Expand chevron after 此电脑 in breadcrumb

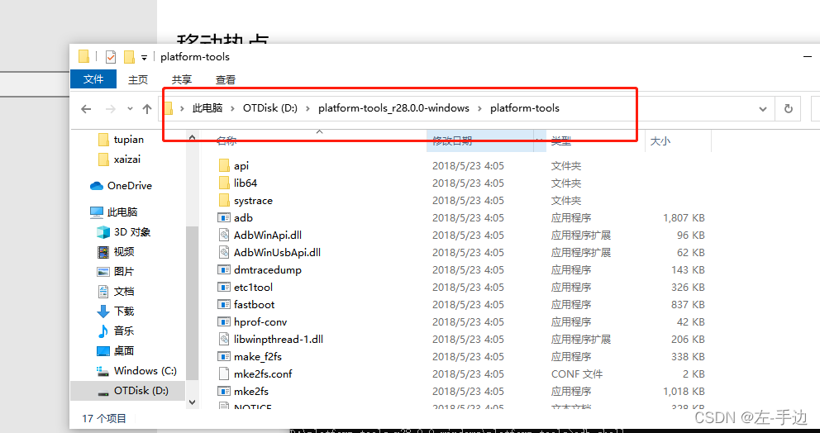[233, 109]
